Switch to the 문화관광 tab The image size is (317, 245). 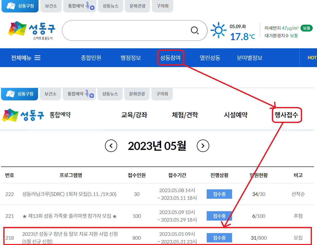(137, 6)
